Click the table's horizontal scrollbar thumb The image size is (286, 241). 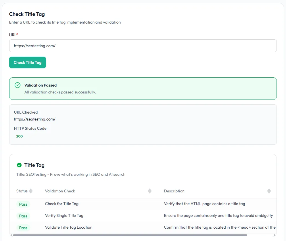click(129, 235)
